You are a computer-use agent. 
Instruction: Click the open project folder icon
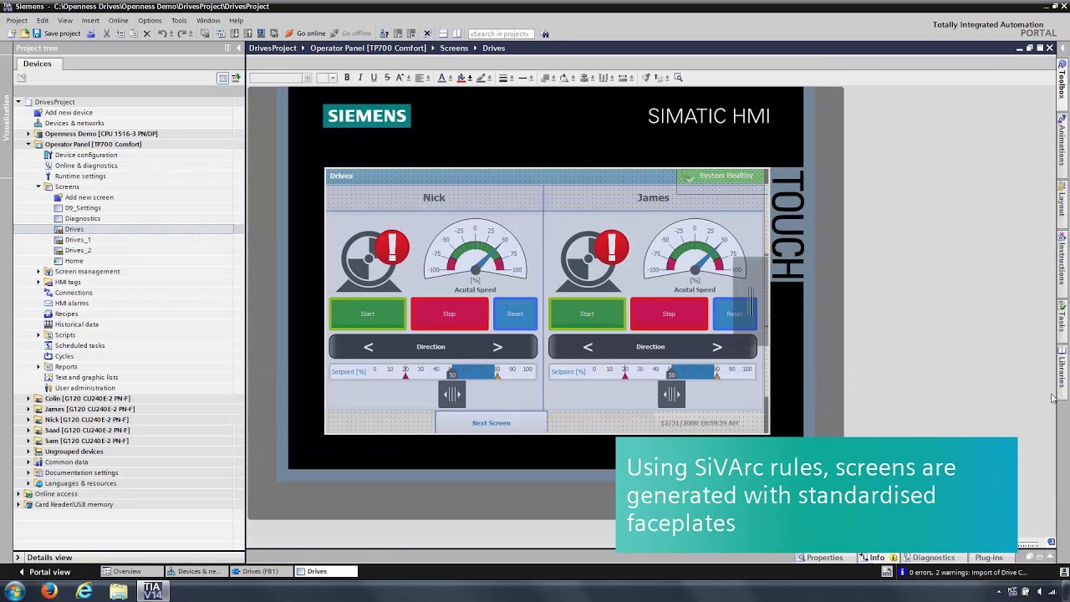[x=25, y=33]
